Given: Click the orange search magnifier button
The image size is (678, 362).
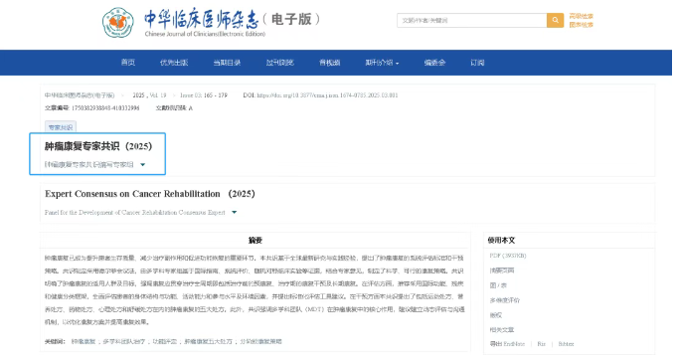Looking at the screenshot, I should [555, 20].
